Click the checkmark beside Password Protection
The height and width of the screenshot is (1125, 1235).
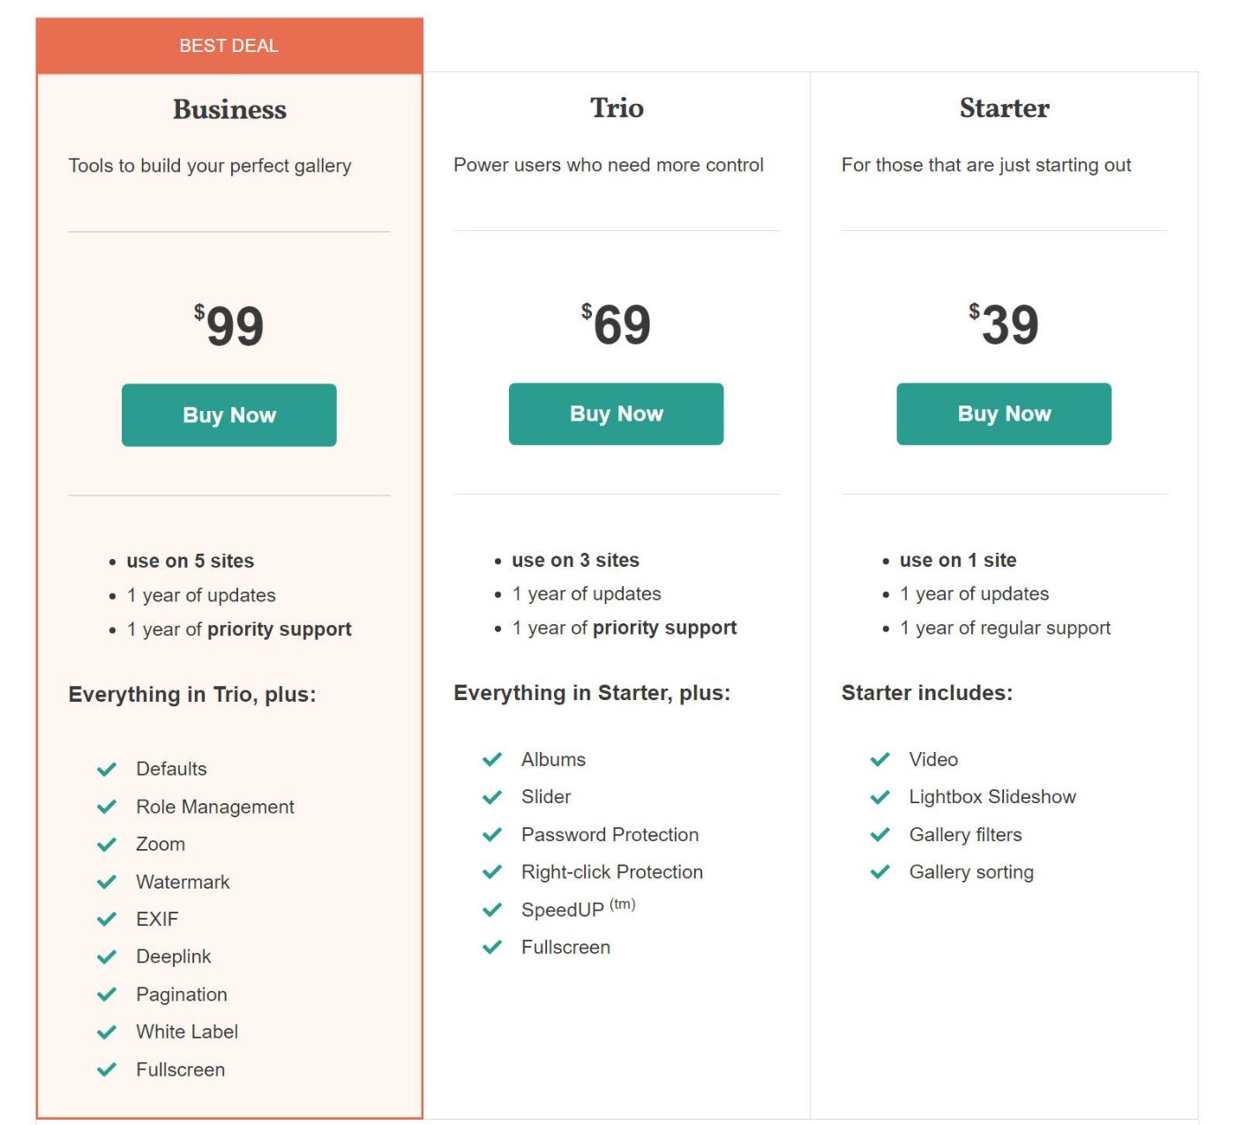click(x=492, y=834)
